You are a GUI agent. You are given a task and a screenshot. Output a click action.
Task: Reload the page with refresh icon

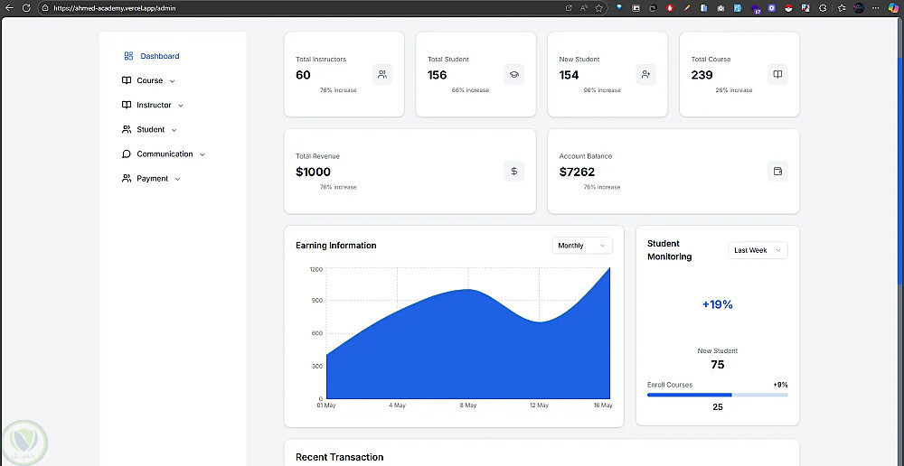26,8
